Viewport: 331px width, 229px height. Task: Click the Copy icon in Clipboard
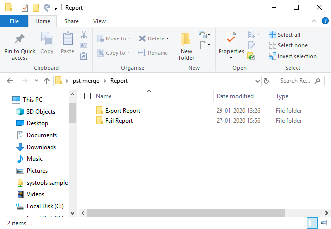click(x=47, y=38)
